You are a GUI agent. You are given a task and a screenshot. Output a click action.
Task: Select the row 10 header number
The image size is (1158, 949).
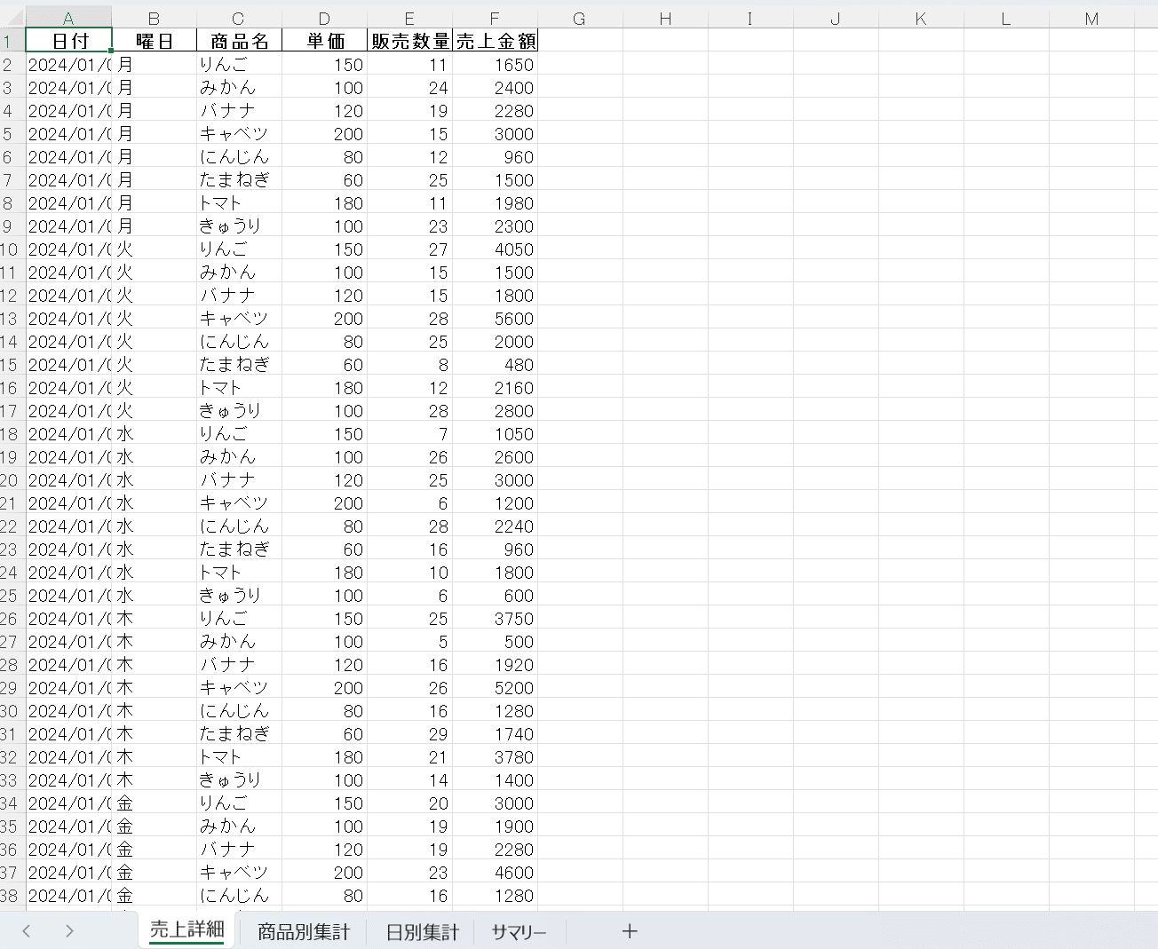[x=12, y=249]
